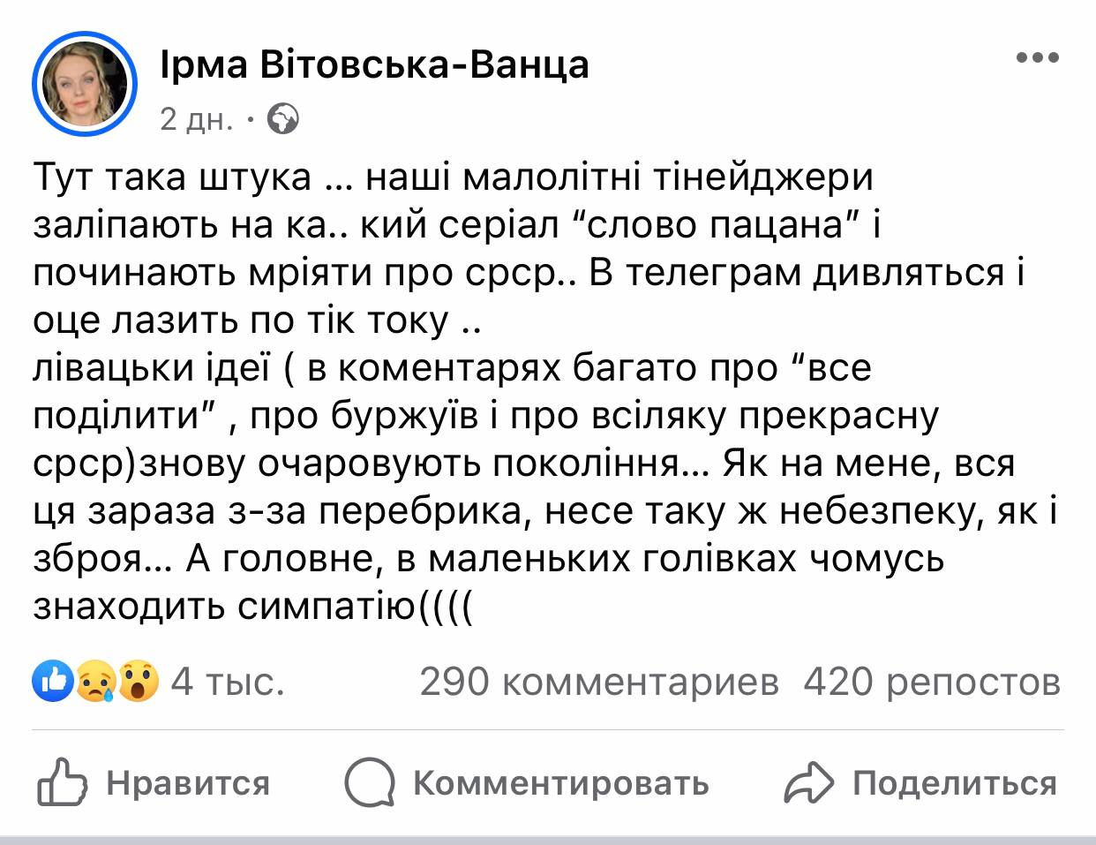Image resolution: width=1096 pixels, height=845 pixels.
Task: Open the list of 290 комментариев
Action: click(603, 682)
